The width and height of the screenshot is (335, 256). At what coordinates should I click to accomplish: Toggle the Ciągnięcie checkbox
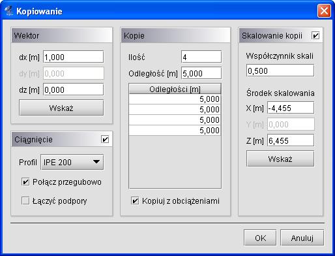pyautogui.click(x=105, y=139)
